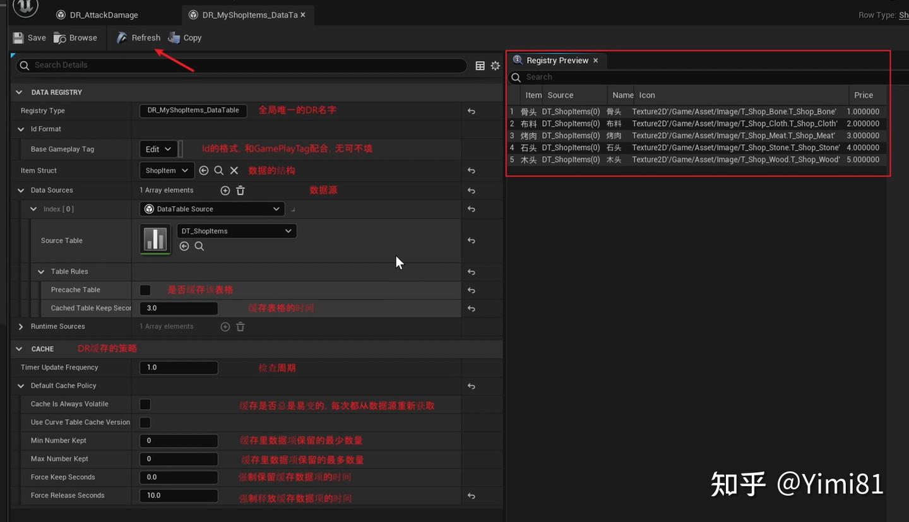Click the browse arrow under DT_ShopItems

click(184, 246)
